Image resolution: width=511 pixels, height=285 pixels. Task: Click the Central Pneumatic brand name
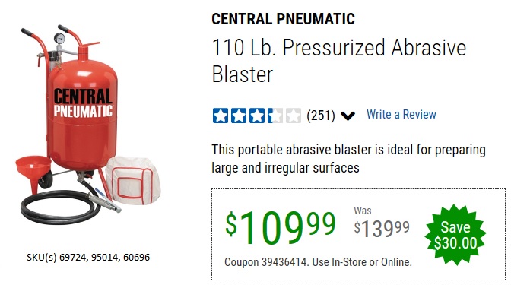[283, 19]
